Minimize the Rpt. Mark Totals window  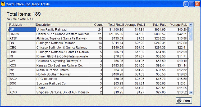click(x=186, y=4)
